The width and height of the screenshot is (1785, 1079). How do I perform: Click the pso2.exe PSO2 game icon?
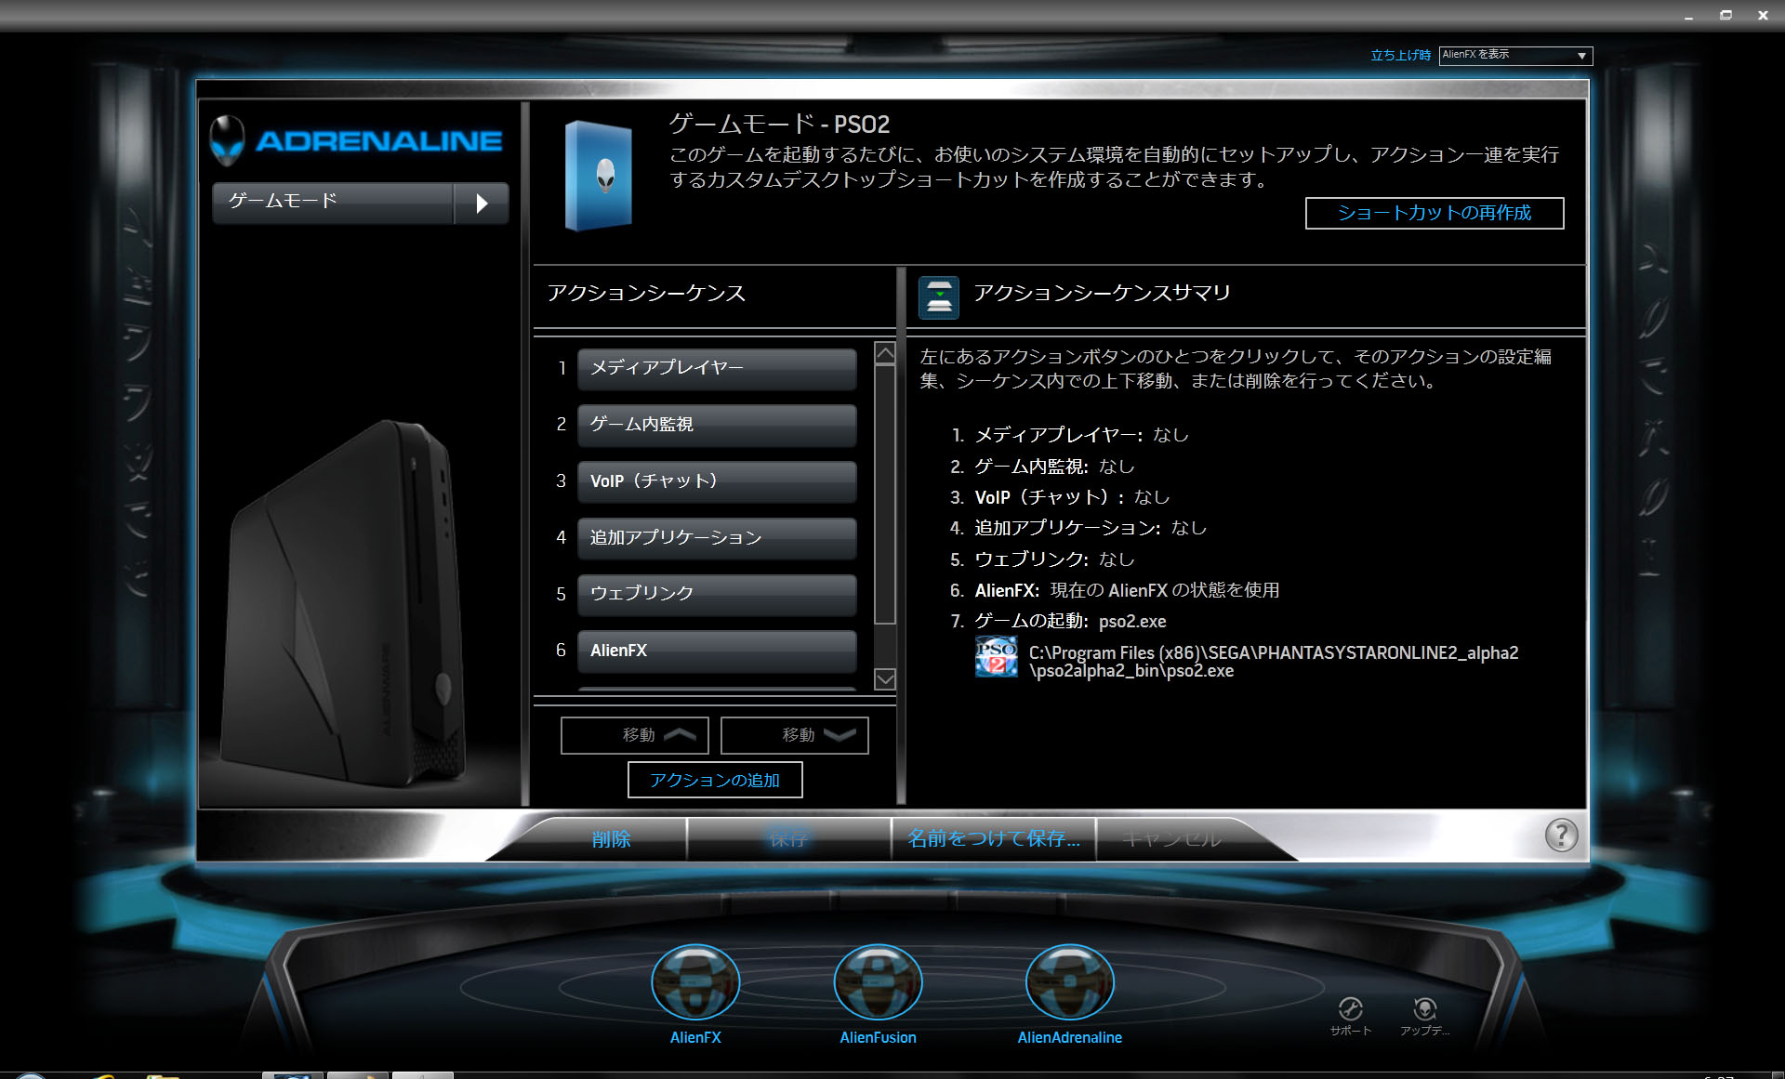click(996, 656)
